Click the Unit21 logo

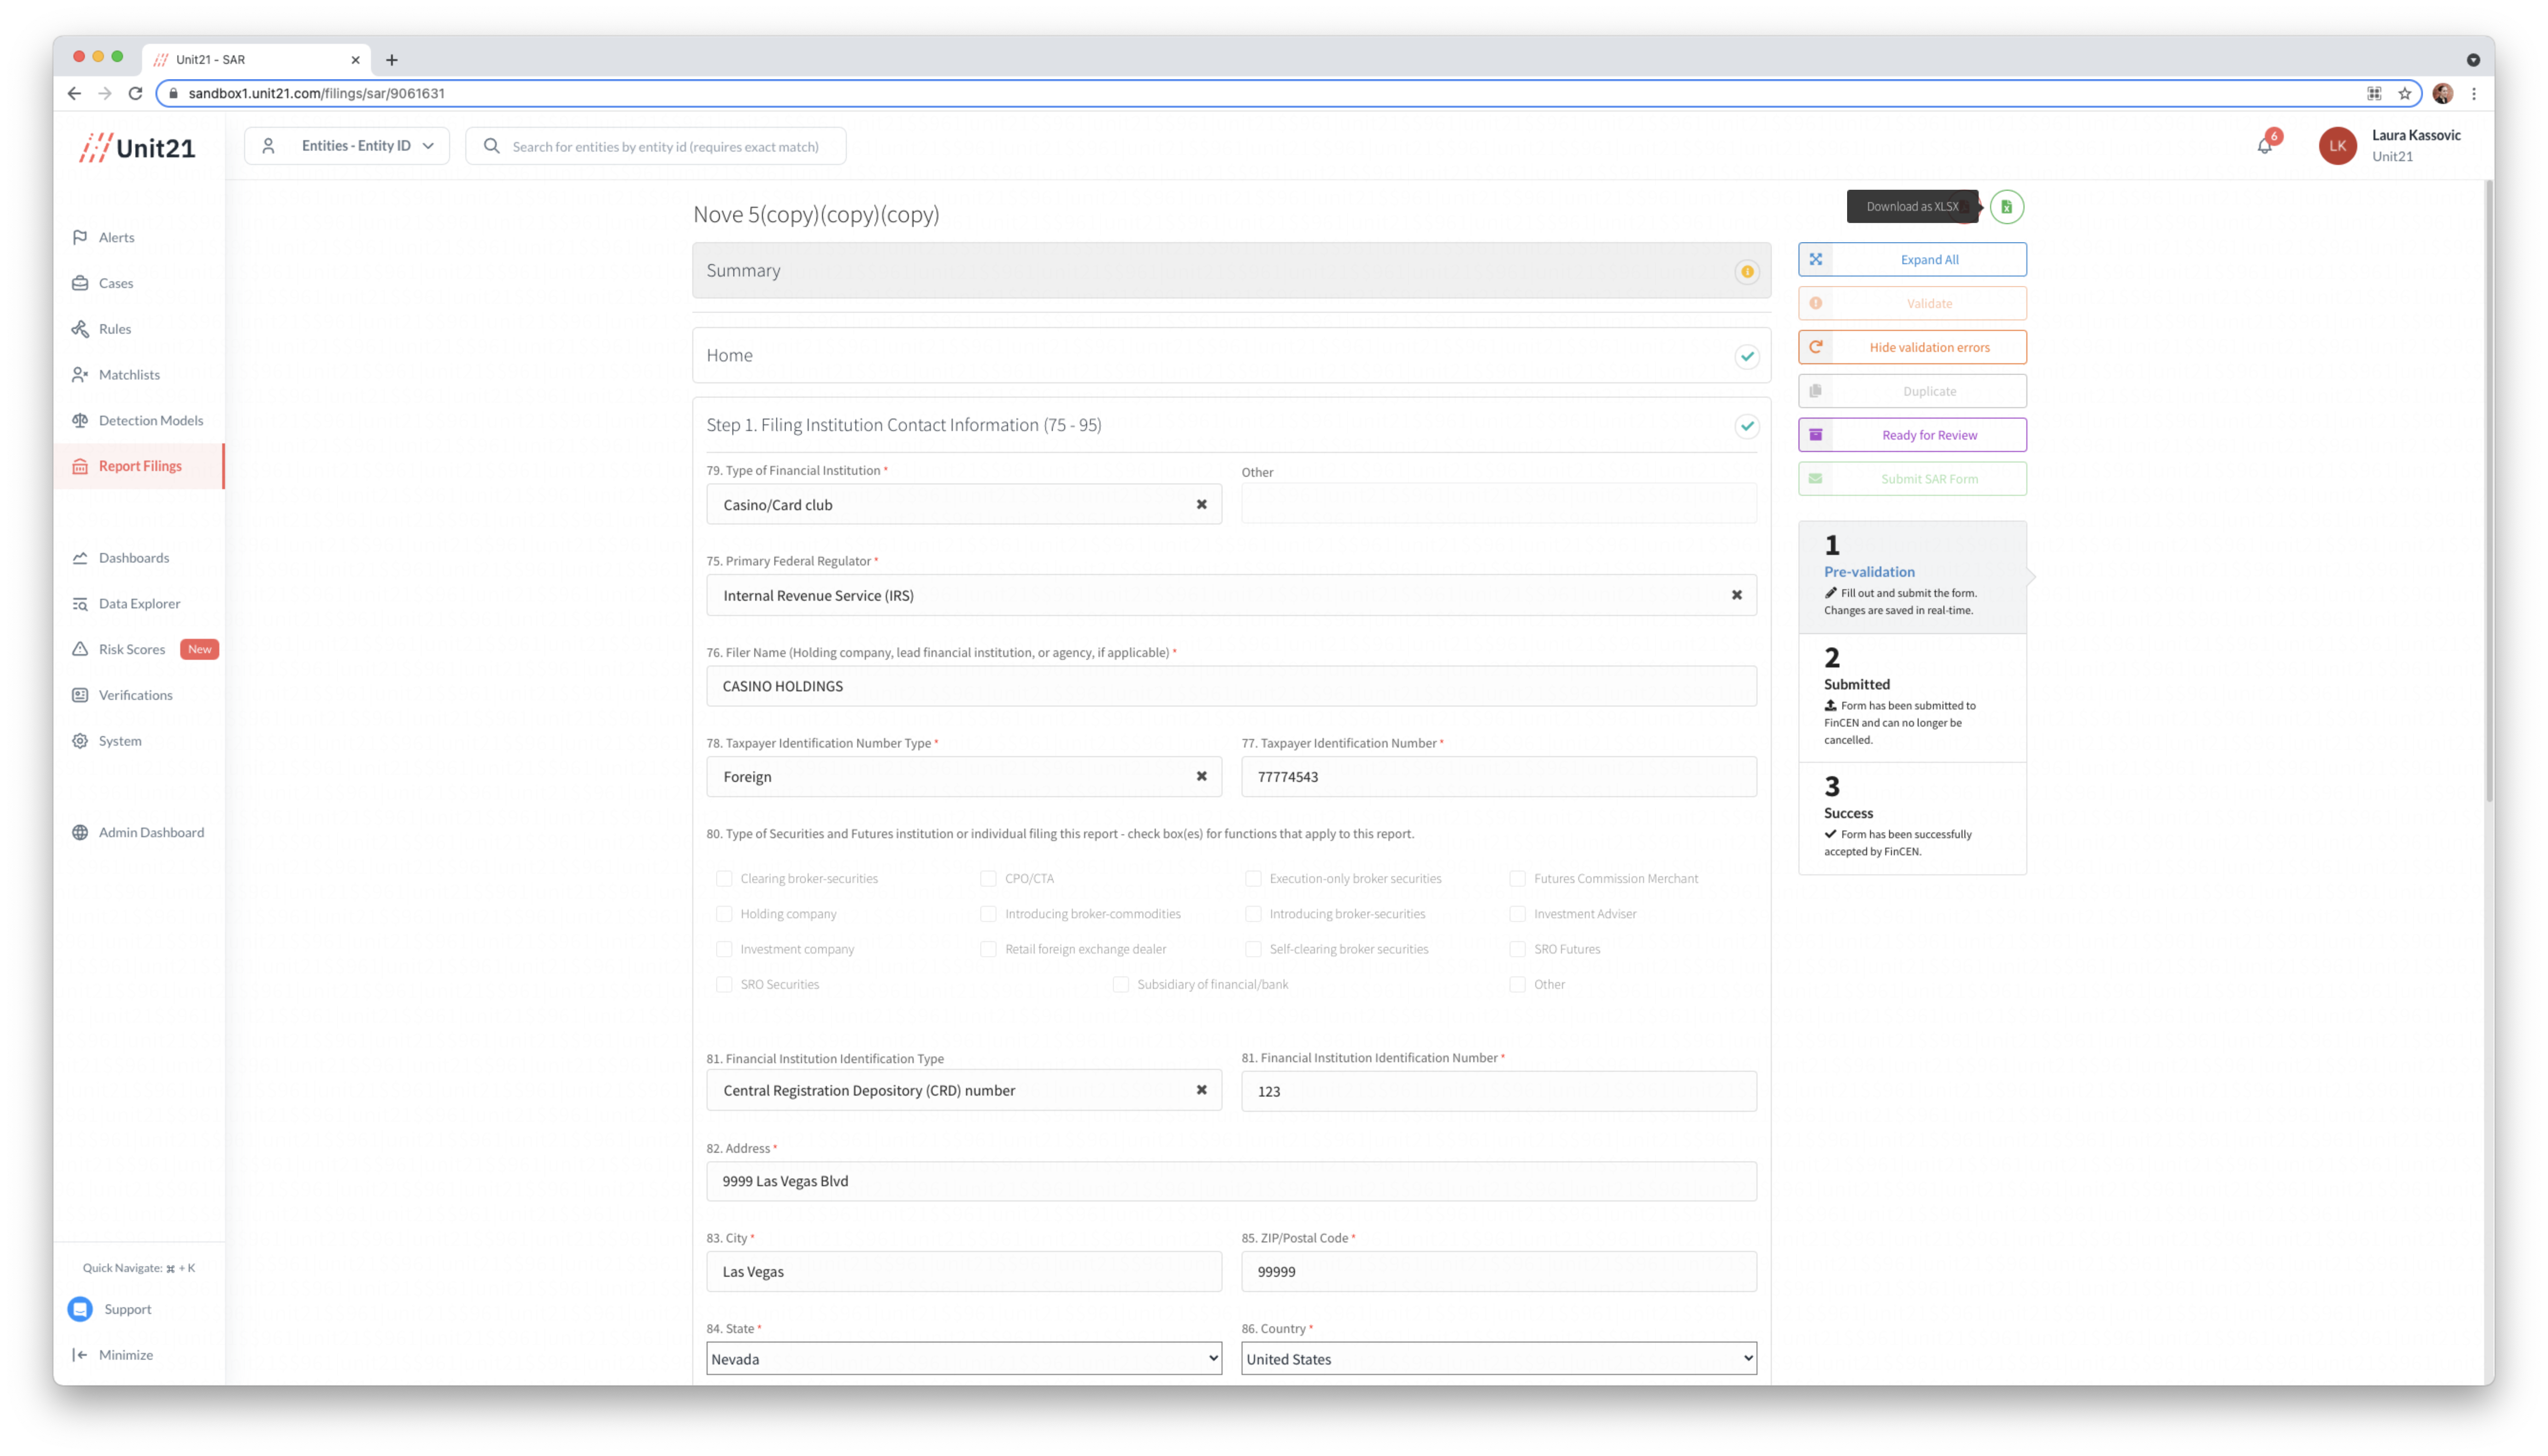pos(137,148)
